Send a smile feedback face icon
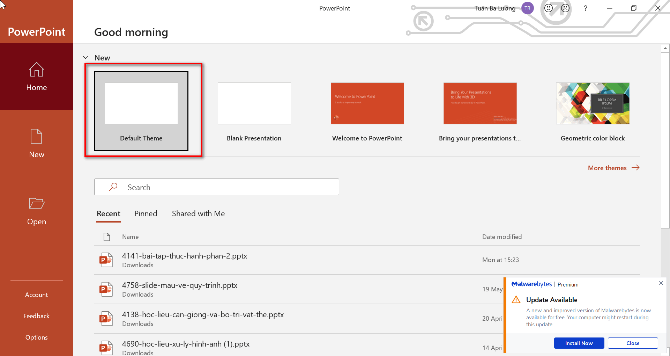This screenshot has width=670, height=356. (x=549, y=8)
